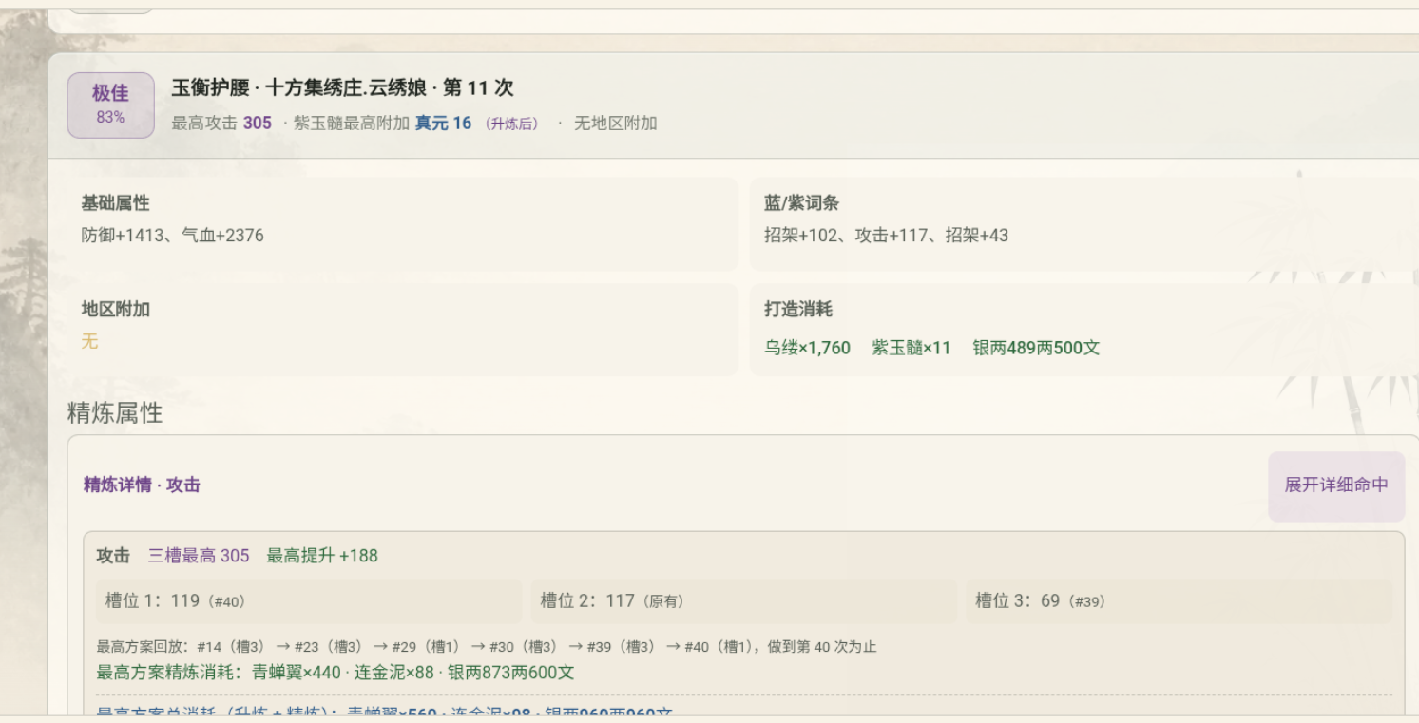Click the 真元 16 bonus label
The height and width of the screenshot is (723, 1419).
point(443,124)
